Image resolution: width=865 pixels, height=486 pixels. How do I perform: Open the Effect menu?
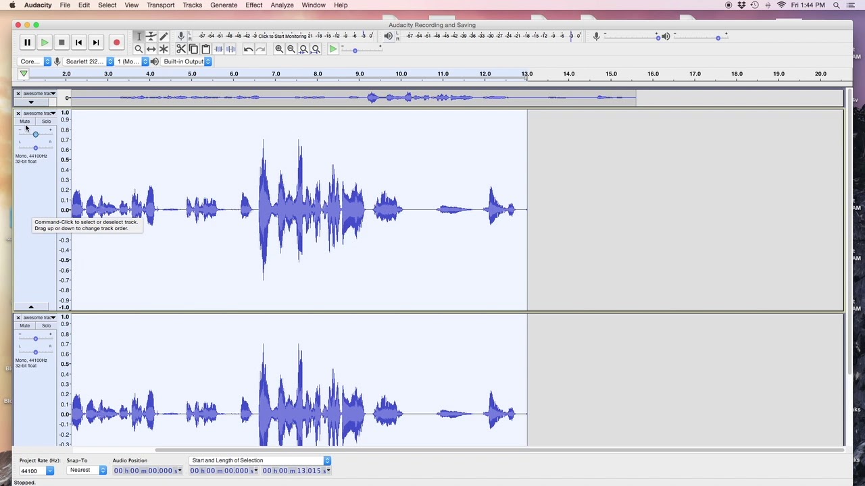pos(254,5)
